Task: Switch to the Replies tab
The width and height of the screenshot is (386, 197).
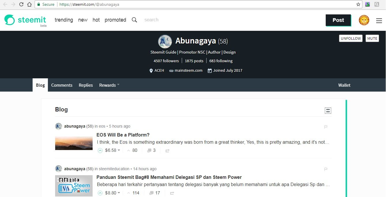Action: pyautogui.click(x=86, y=85)
